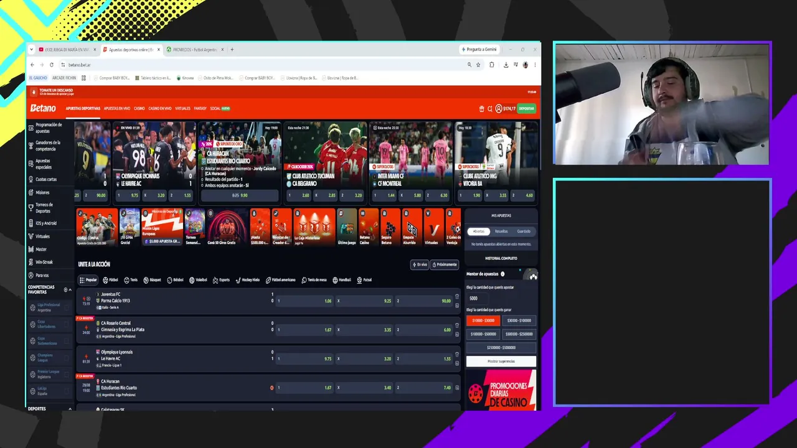Switch to Apuestas en vivo section
Viewport: 797px width, 448px height.
click(x=117, y=108)
